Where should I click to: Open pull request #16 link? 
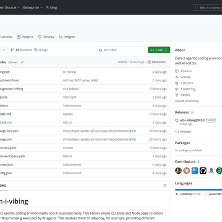tap(94, 80)
